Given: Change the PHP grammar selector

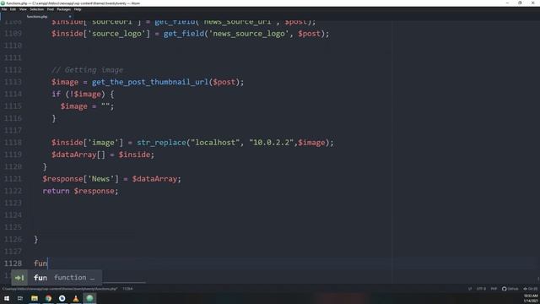Looking at the screenshot, I should (x=494, y=289).
